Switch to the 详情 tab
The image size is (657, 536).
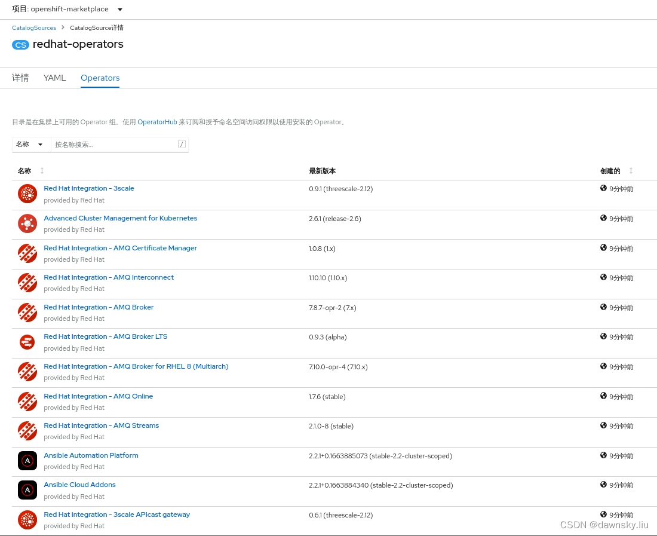pos(20,78)
